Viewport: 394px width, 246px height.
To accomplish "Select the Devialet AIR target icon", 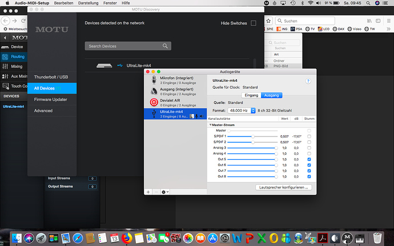I will [154, 102].
